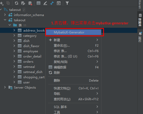Expand the employee table node
The image size is (143, 114).
(14, 51)
